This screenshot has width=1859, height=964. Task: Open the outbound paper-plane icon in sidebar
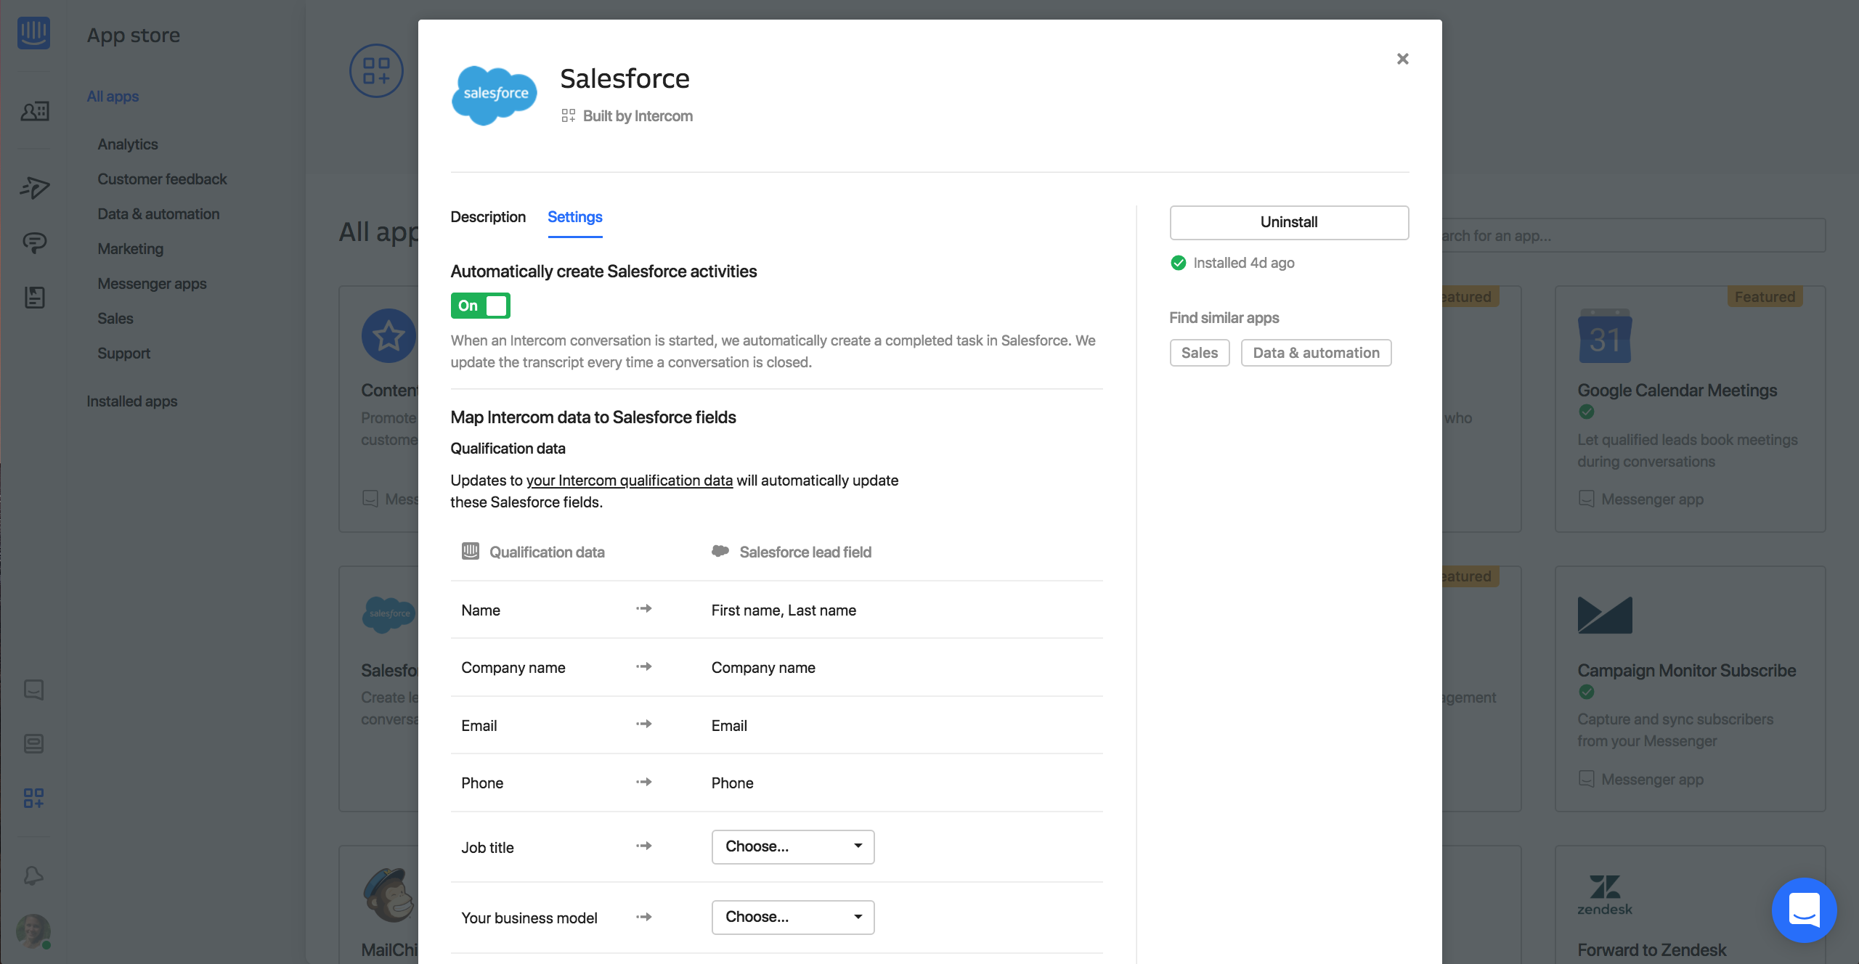(x=34, y=187)
